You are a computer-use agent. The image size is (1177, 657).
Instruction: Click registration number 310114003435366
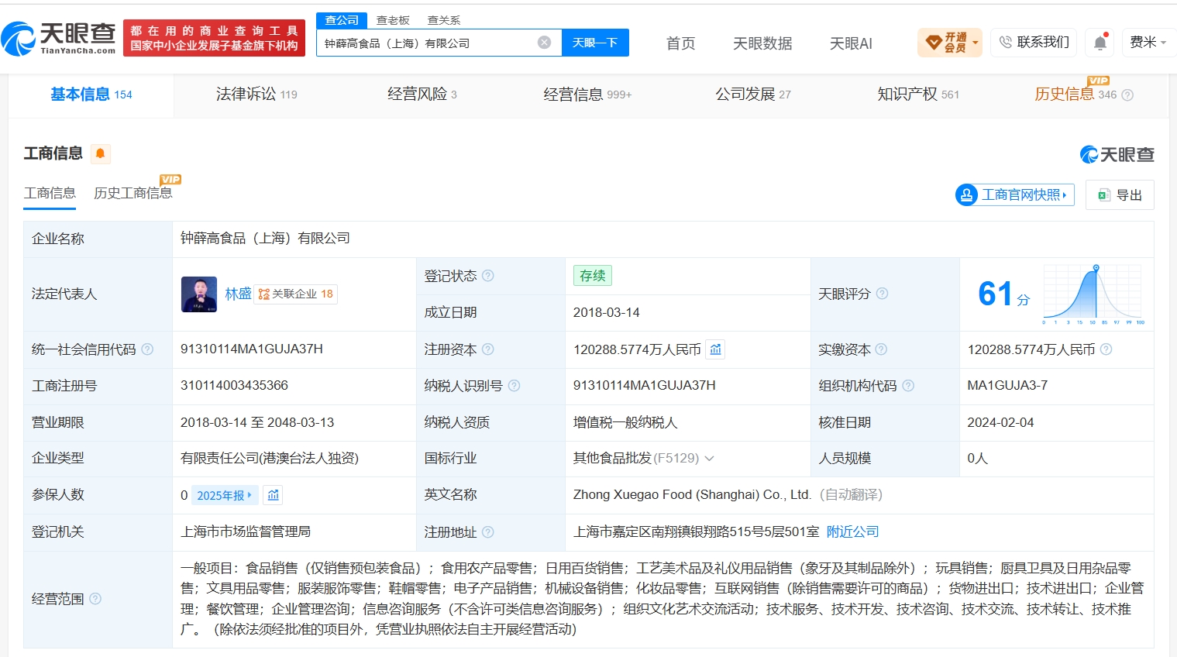pos(234,386)
